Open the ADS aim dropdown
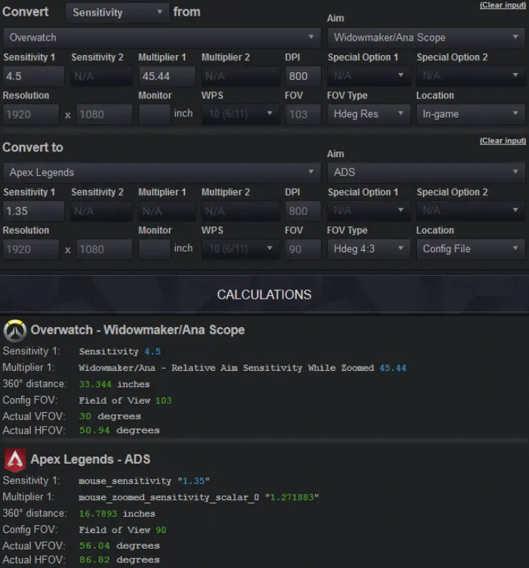The width and height of the screenshot is (529, 568). (426, 172)
